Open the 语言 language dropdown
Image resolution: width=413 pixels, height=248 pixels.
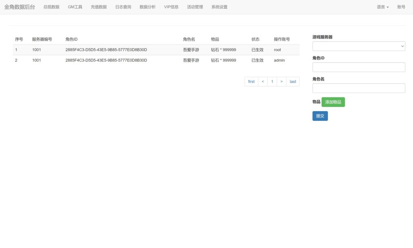(382, 6)
